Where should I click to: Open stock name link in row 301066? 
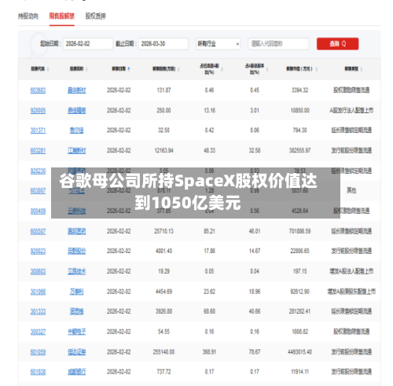77,292
